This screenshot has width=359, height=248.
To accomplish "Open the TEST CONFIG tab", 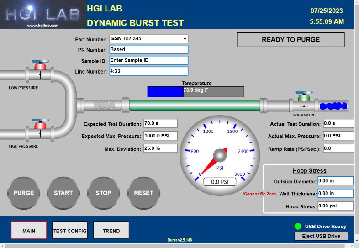I will point(70,230).
